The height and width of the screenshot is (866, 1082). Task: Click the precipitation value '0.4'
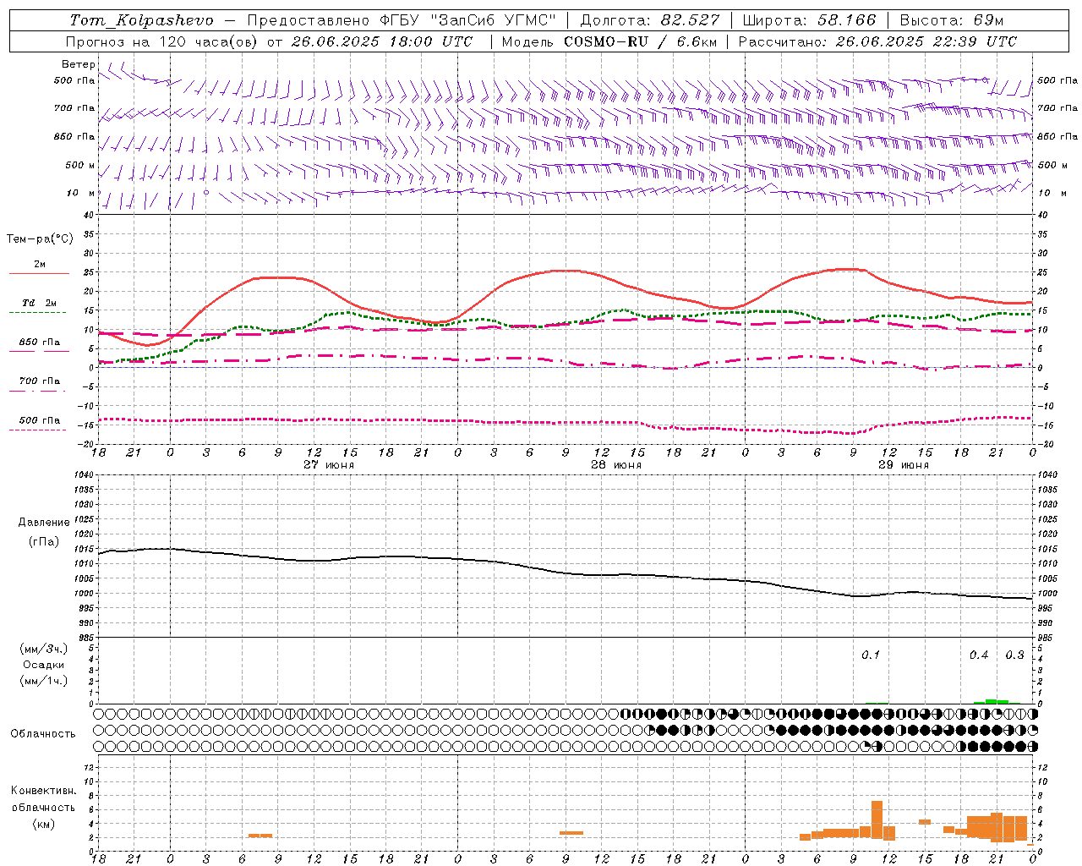[979, 655]
